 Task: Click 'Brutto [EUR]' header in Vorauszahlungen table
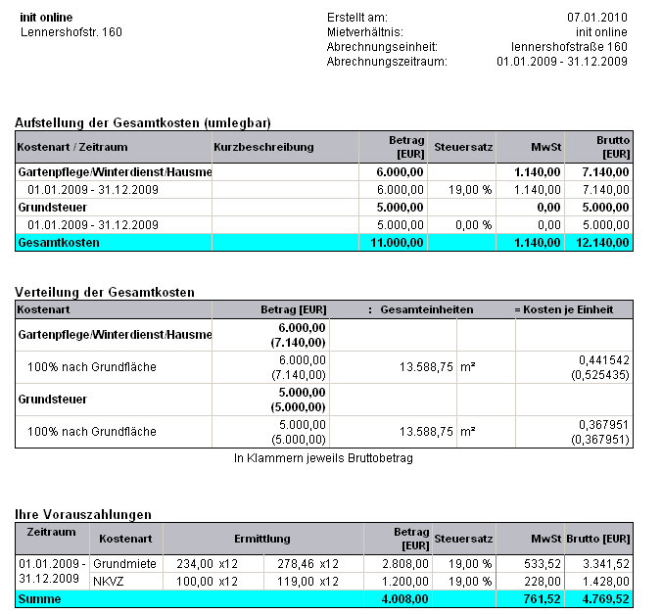pos(598,539)
